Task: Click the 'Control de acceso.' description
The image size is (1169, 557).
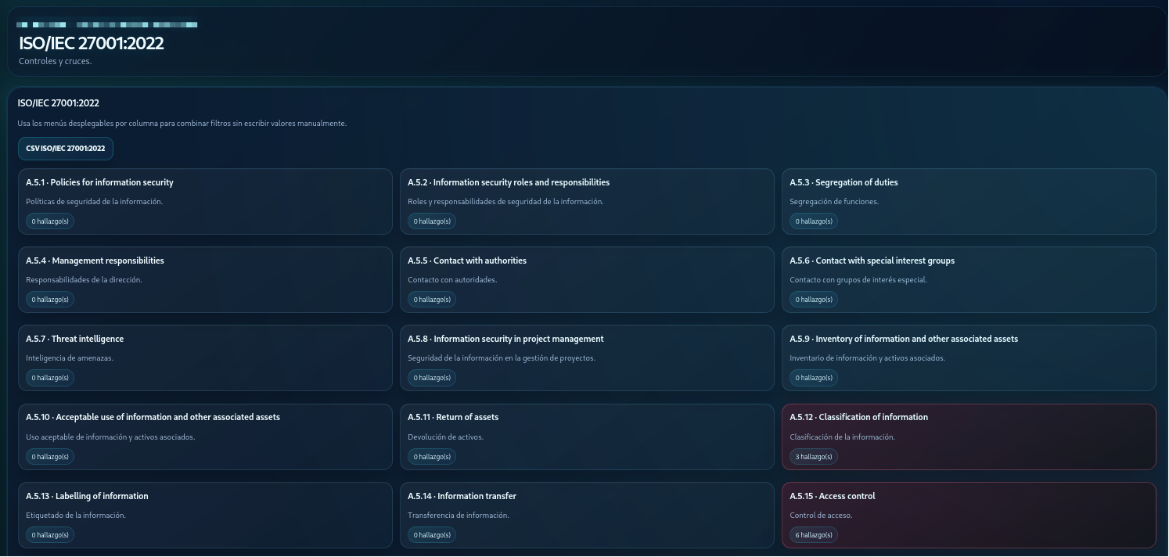Action: (821, 516)
